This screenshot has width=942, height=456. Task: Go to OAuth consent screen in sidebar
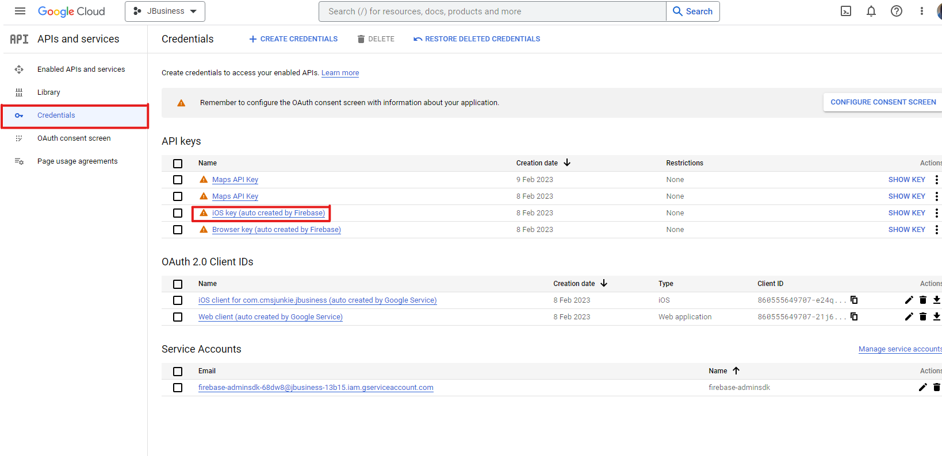[x=74, y=138]
